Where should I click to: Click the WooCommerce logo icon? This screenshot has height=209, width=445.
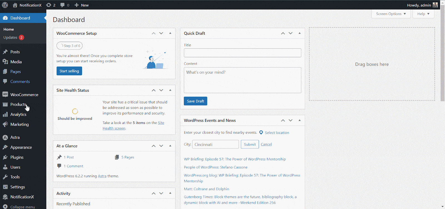(x=5, y=94)
